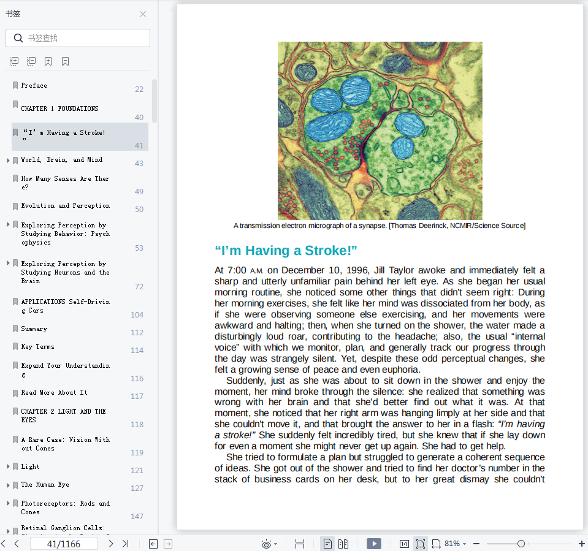Viewport: 588px width, 551px height.
Task: Open A Rare Case: Vision Without Cones bookmark
Action: pos(65,444)
